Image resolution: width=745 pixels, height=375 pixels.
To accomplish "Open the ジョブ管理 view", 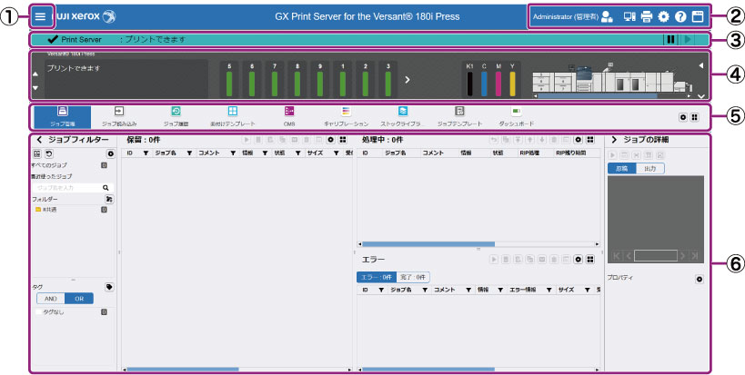I will (62, 117).
